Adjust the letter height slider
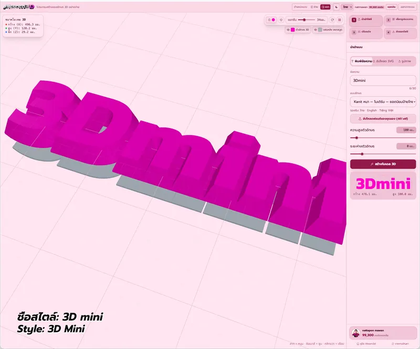This screenshot has height=349, width=420. click(x=383, y=138)
